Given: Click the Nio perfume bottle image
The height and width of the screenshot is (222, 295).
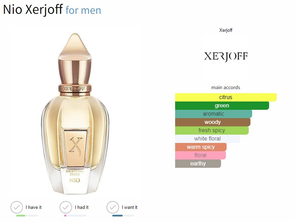Looking at the screenshot, I should (75, 113).
